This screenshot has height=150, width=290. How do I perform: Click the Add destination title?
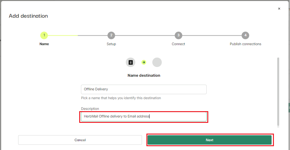point(28,16)
